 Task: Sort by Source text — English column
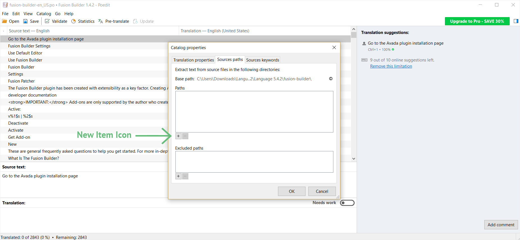pos(93,31)
